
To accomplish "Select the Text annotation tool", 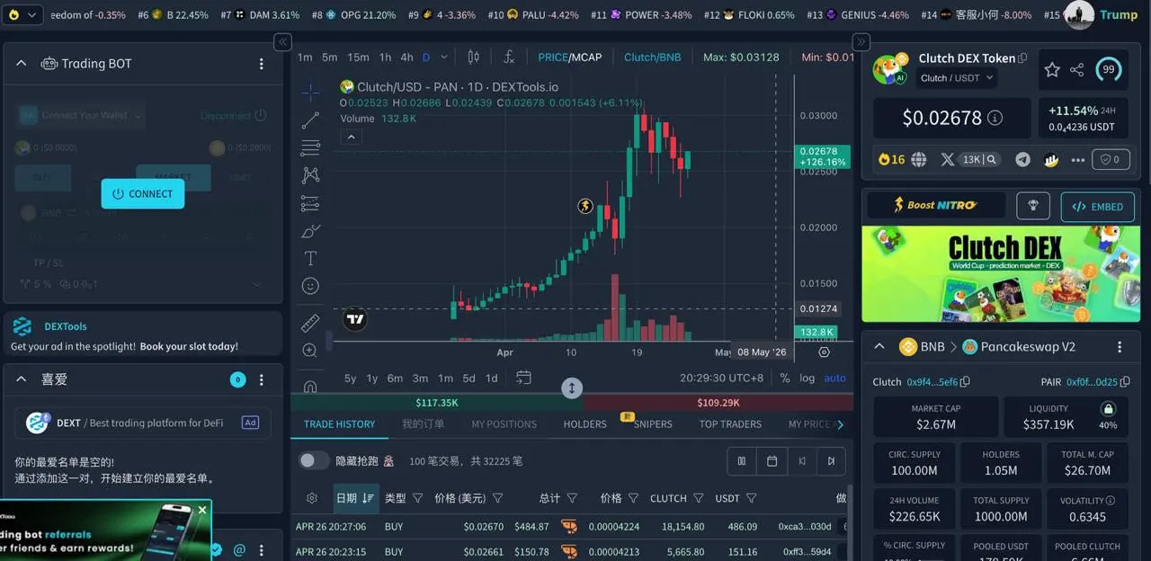I will click(310, 258).
